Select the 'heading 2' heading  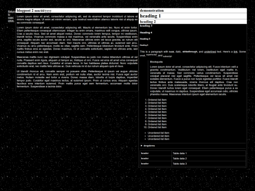tap(148, 22)
